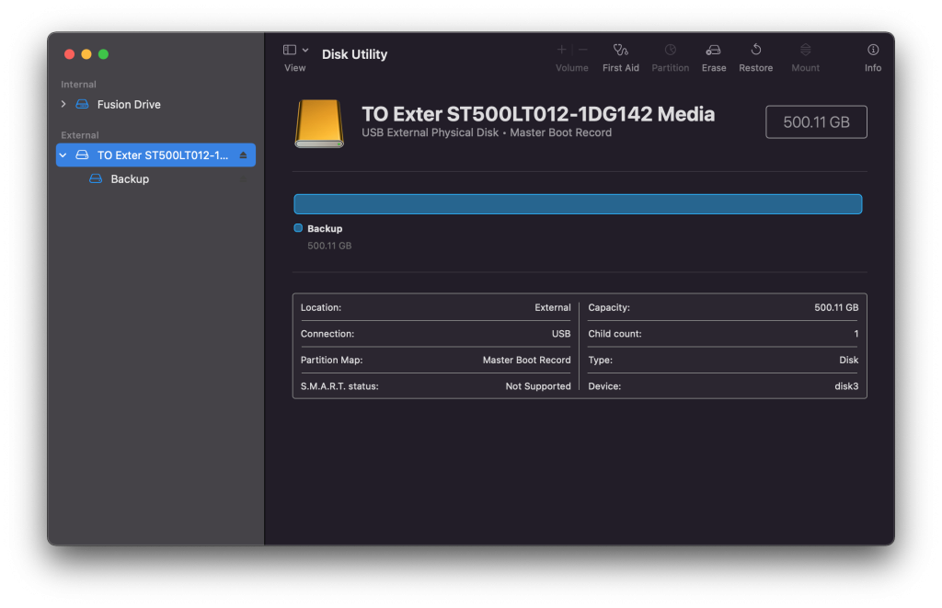Add a volume with the plus button
Viewport: 942px width, 608px height.
(561, 50)
